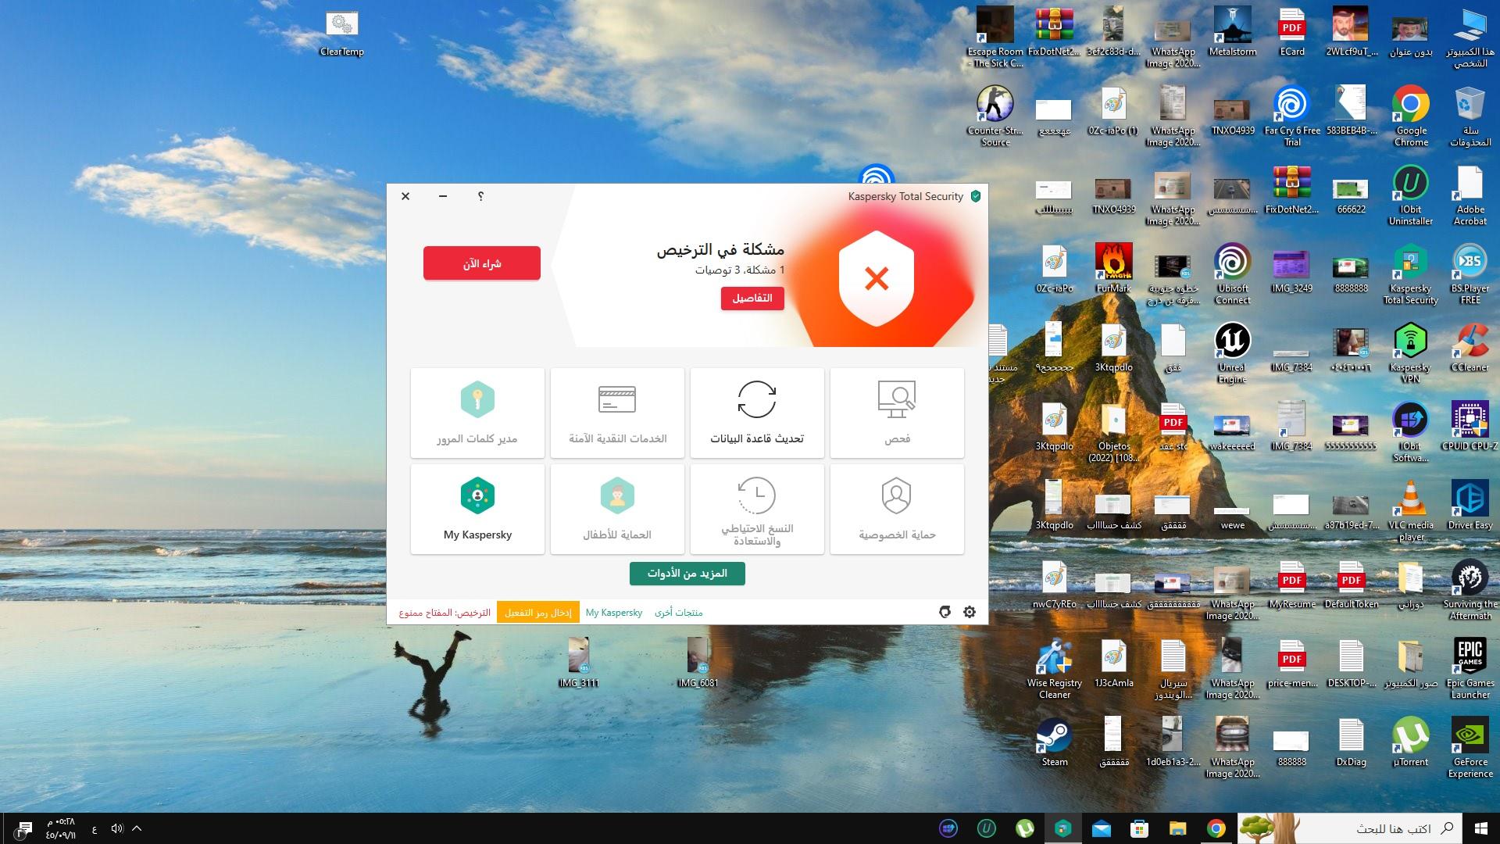This screenshot has width=1500, height=844.
Task: Select the Surviving the Aftermath icon
Action: pos(1470,589)
